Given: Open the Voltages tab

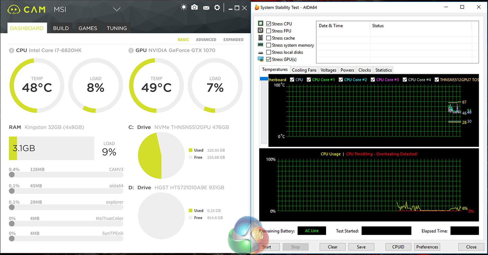Looking at the screenshot, I should pyautogui.click(x=328, y=70).
